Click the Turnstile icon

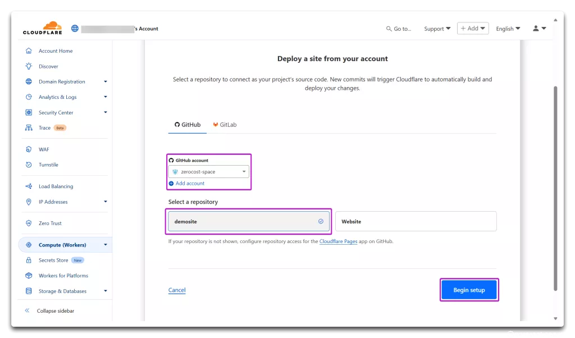coord(29,165)
